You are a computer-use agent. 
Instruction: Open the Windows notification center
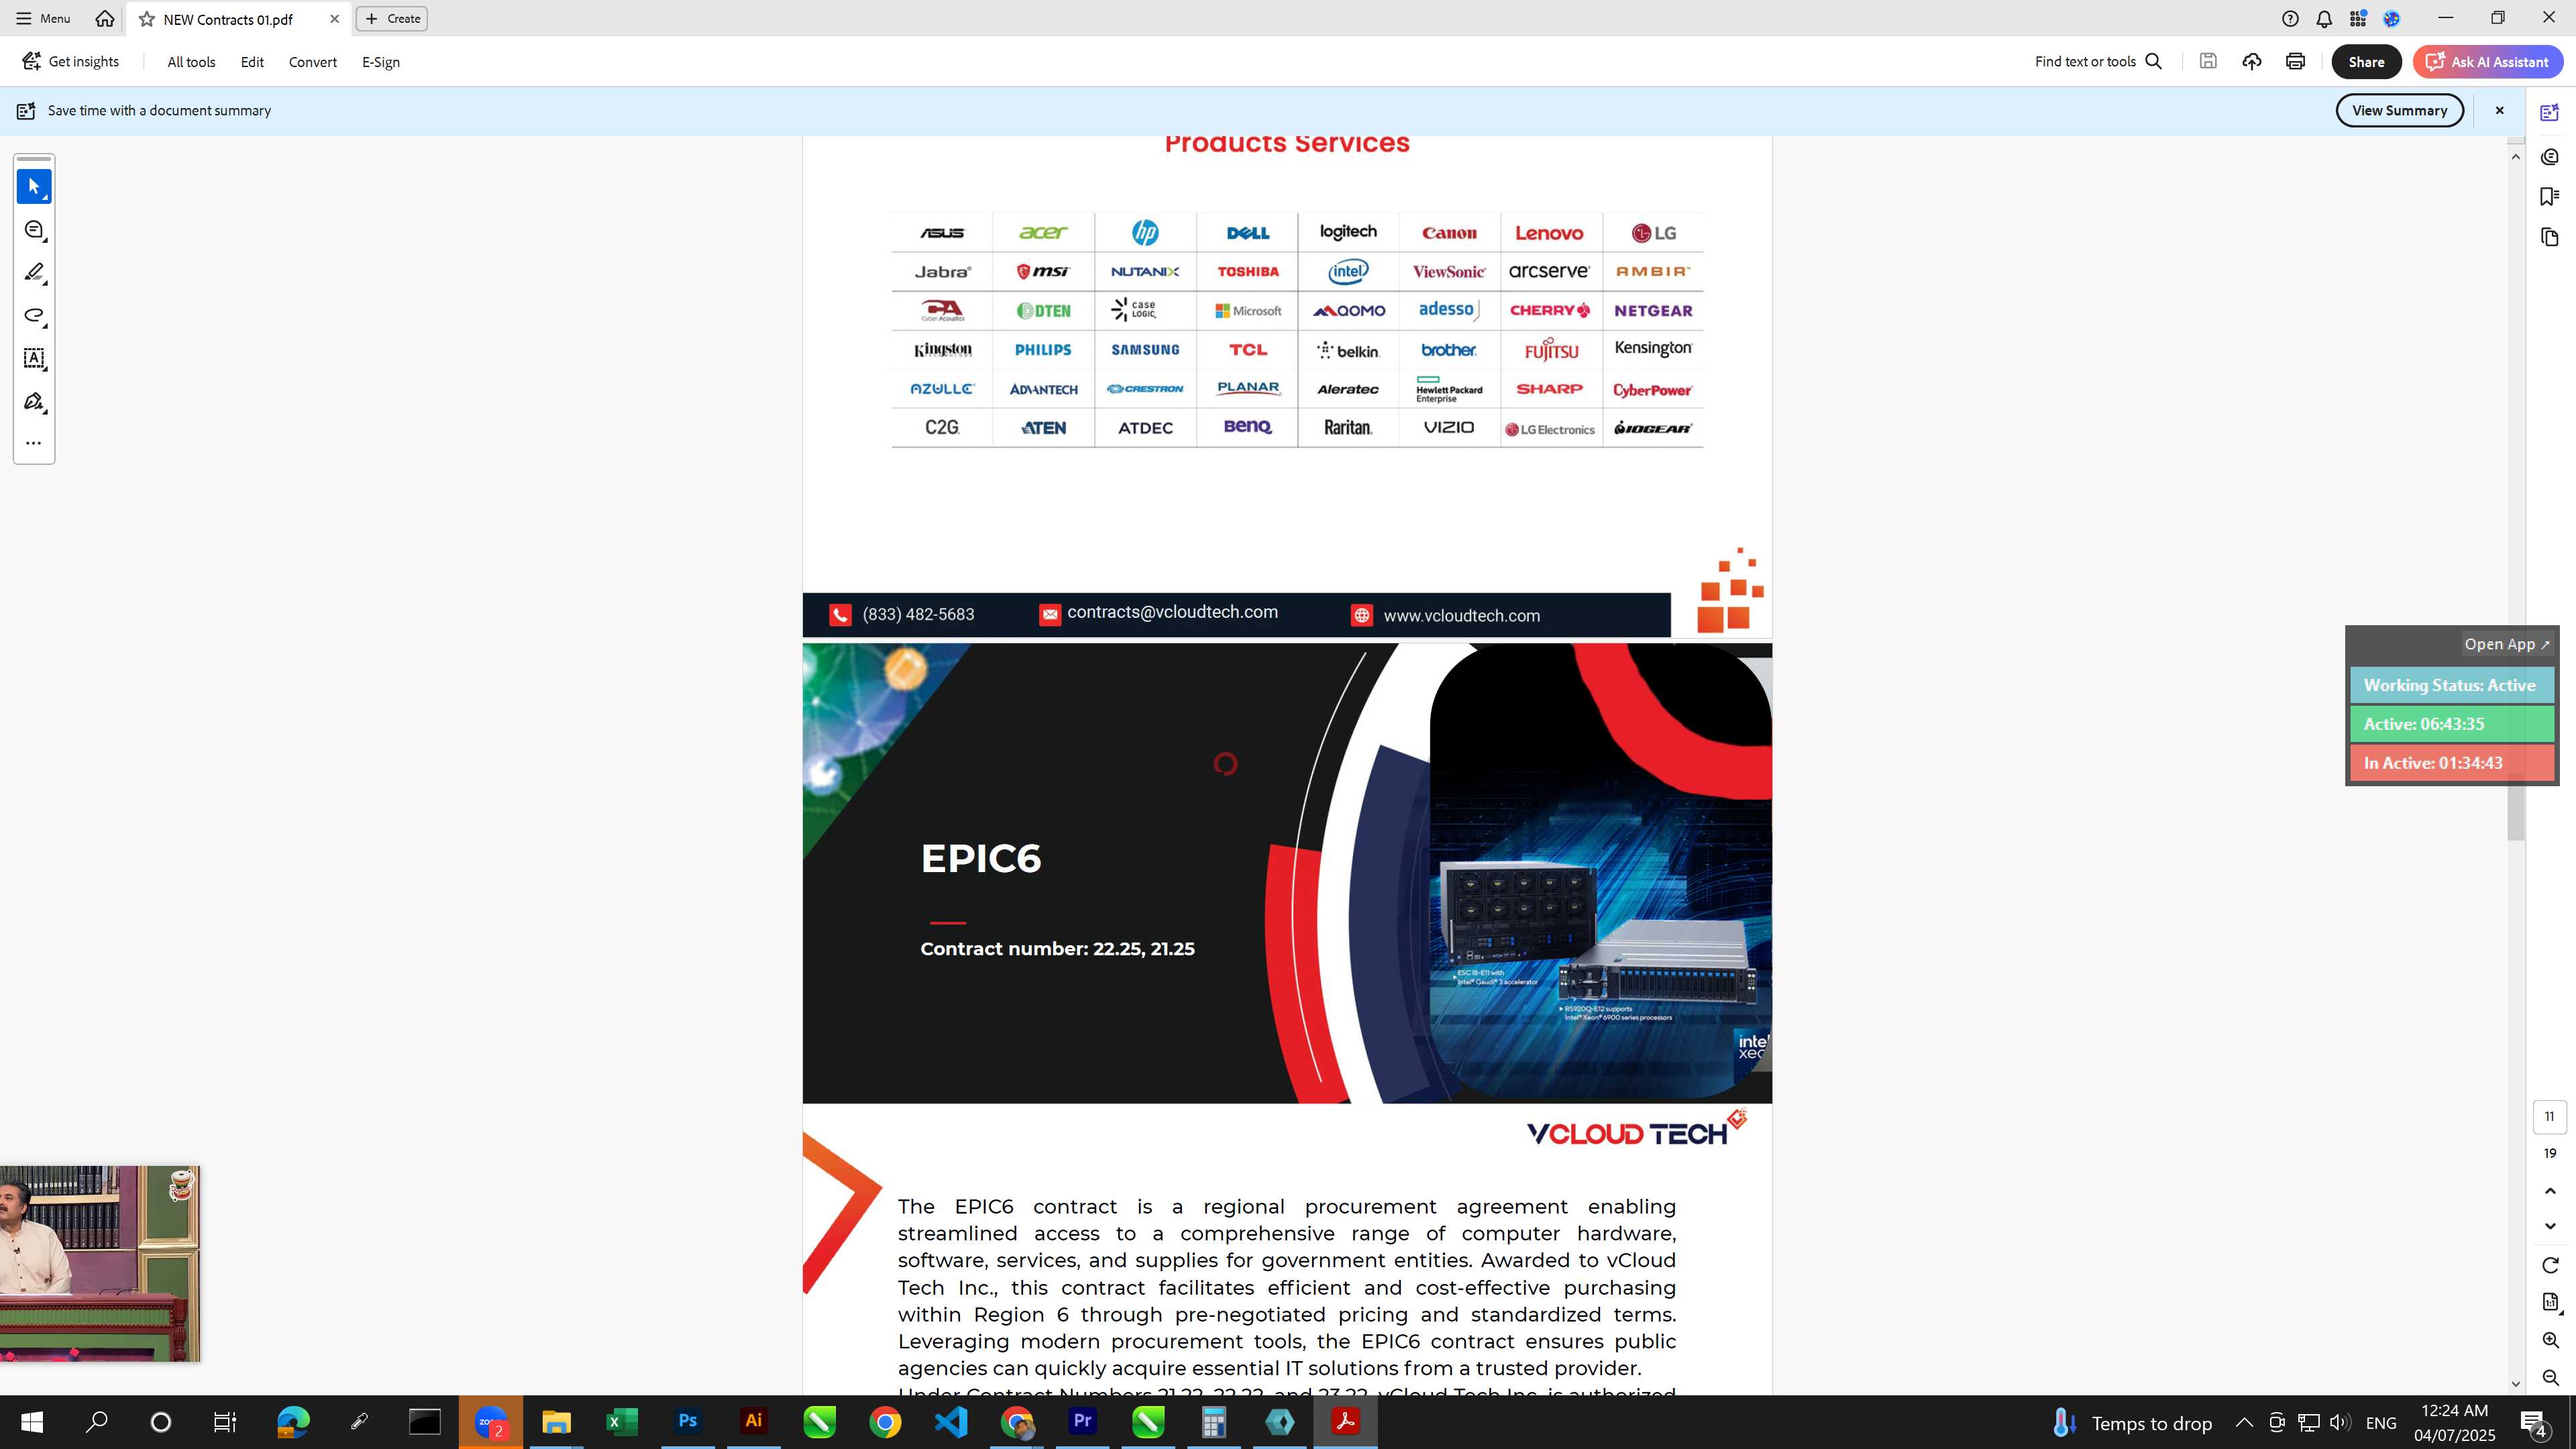point(2534,1422)
